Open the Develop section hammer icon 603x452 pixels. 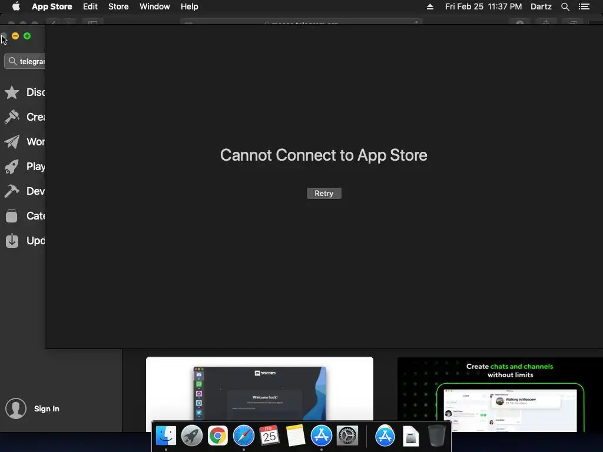12,191
